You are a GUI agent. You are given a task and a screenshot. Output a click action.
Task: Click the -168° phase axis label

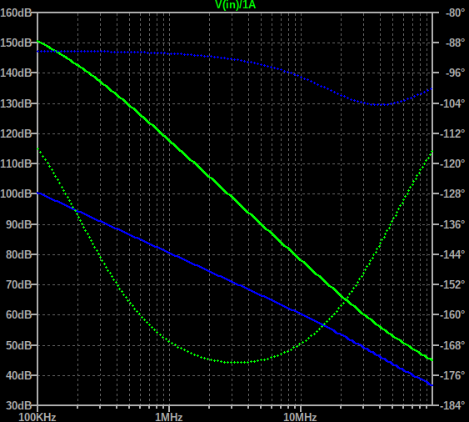tap(452, 345)
